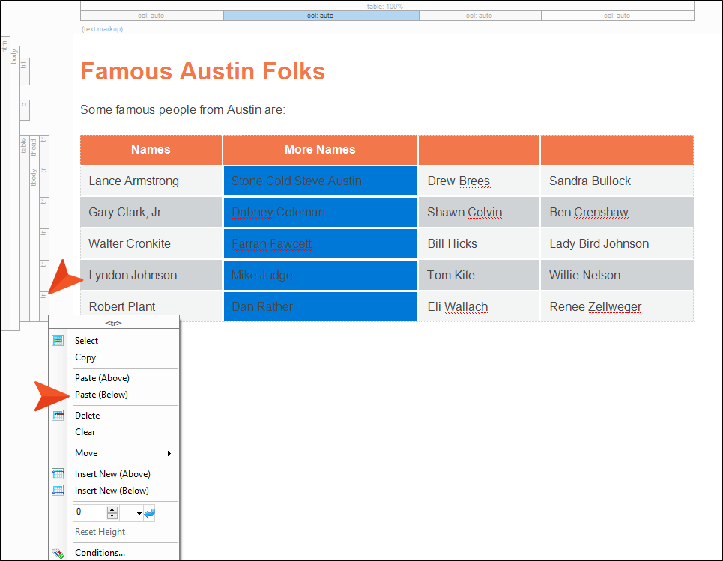Click the Shawn Colvin cell
Screen dimensions: 723x561
(x=479, y=213)
